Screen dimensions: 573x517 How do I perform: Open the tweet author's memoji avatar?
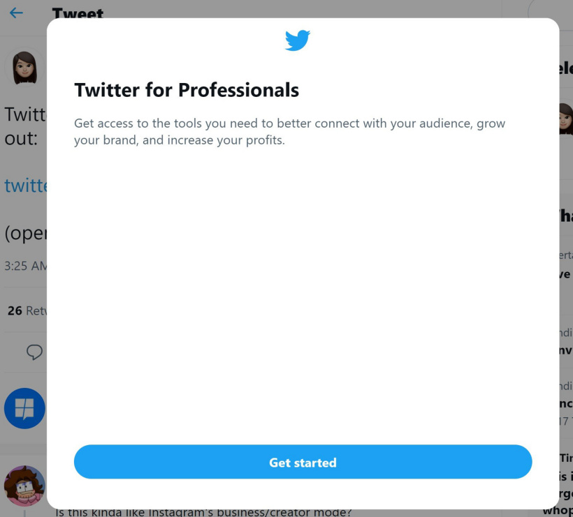pos(24,68)
